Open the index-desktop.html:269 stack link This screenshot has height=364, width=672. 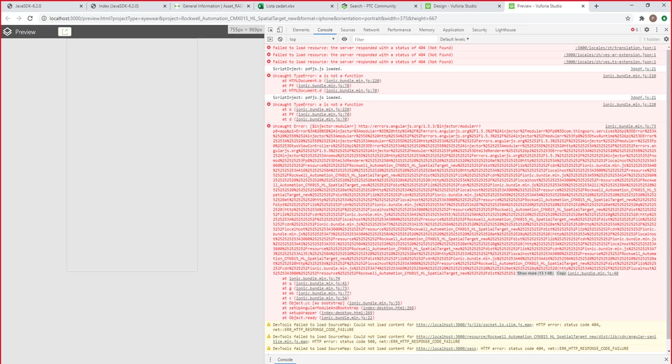[x=346, y=313]
